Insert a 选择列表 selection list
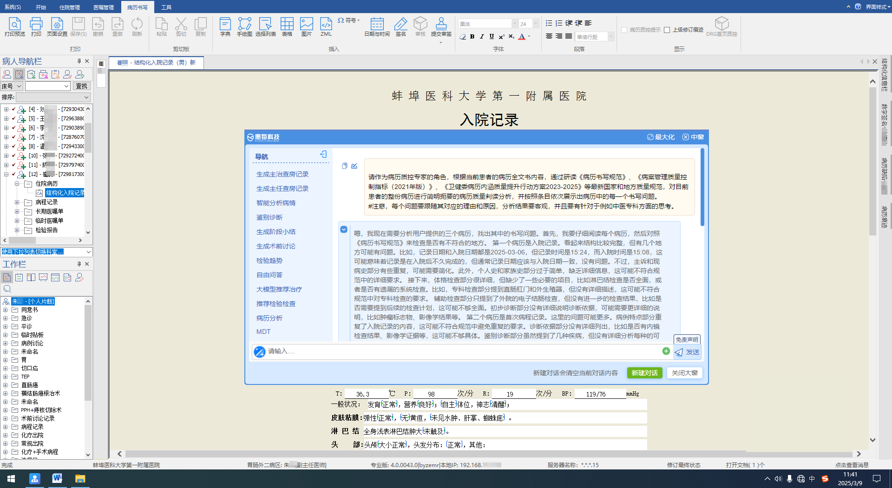 pyautogui.click(x=265, y=26)
